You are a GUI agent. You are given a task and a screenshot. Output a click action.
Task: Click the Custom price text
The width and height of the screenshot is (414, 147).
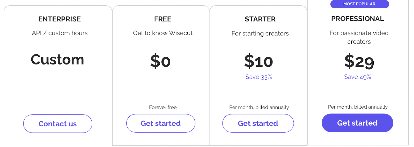pos(57,60)
